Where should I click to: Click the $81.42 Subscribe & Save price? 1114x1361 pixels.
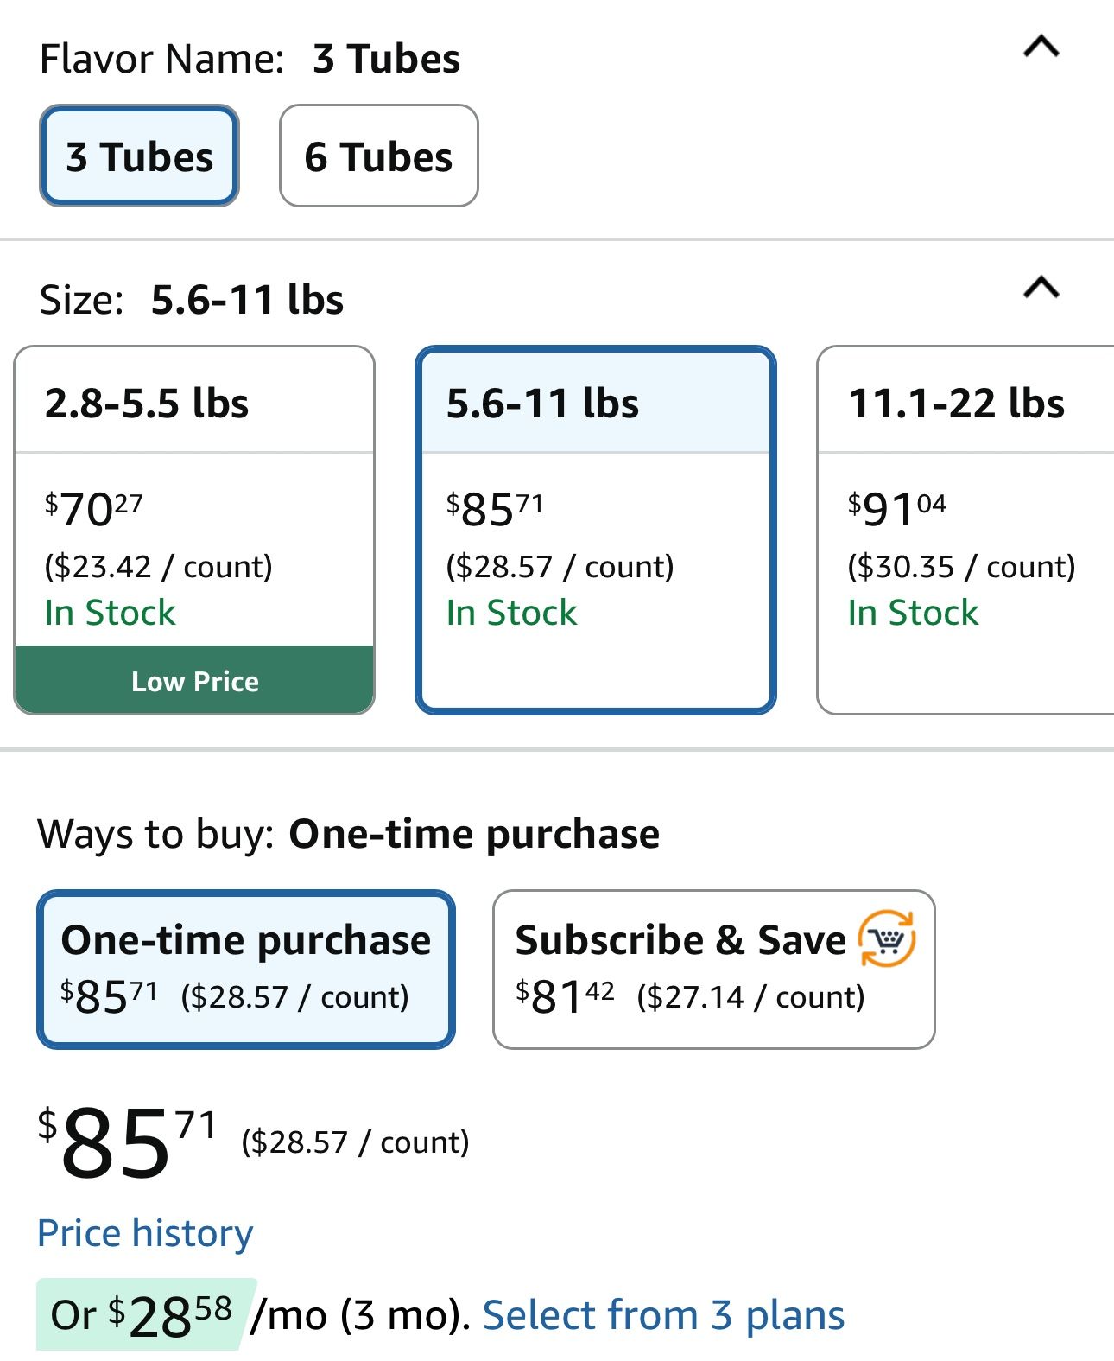coord(565,996)
